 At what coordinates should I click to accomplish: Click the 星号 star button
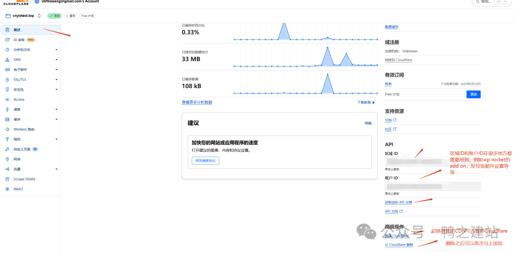pyautogui.click(x=70, y=16)
